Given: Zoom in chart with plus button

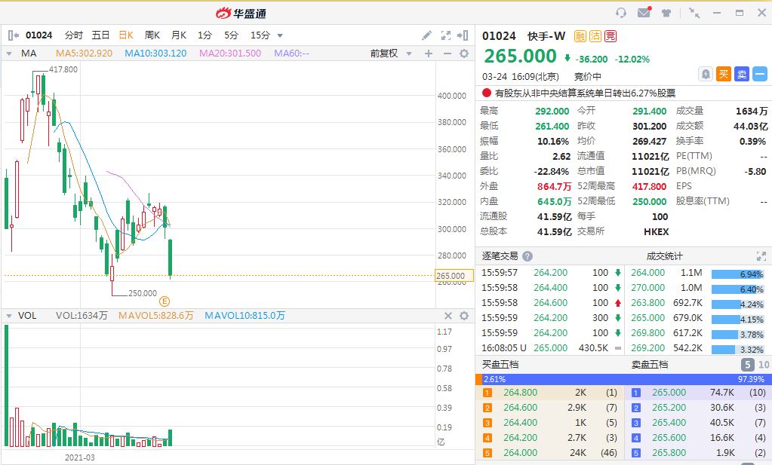Looking at the screenshot, I should [x=429, y=54].
